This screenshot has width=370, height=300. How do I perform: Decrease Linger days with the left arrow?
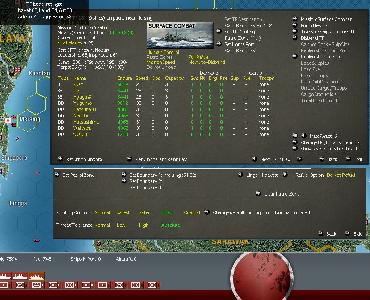pos(240,175)
